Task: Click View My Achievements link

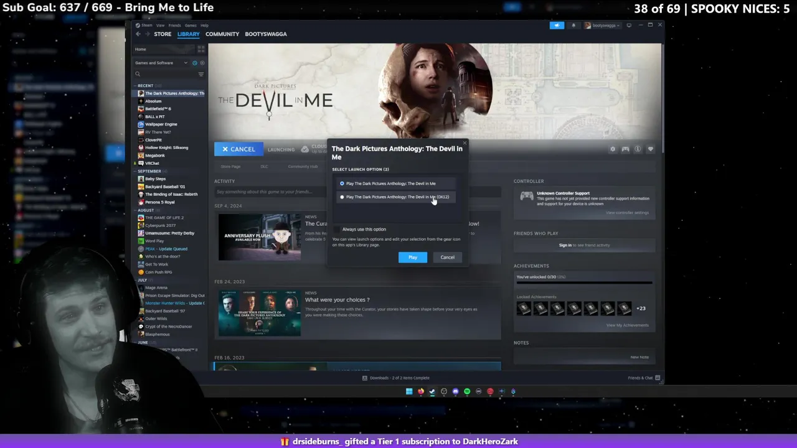Action: 627,325
